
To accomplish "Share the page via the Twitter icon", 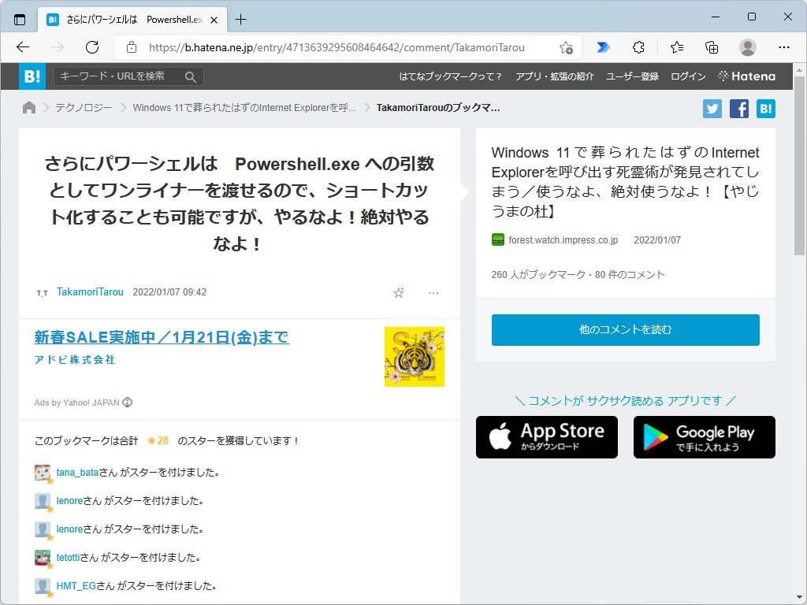I will pyautogui.click(x=712, y=108).
